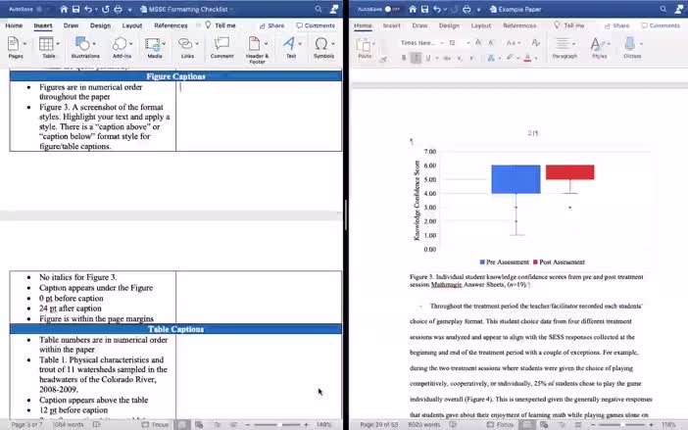Open the References tab in Example Paper
Image resolution: width=688 pixels, height=430 pixels.
(518, 25)
